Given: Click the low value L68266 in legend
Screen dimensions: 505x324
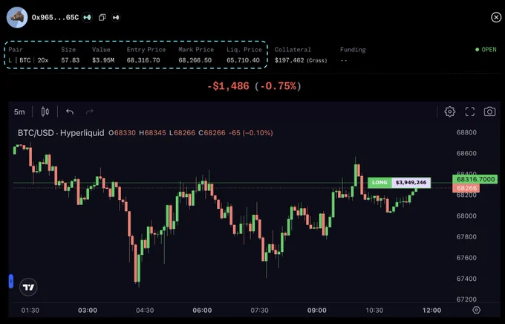Looking at the screenshot, I should [x=182, y=133].
